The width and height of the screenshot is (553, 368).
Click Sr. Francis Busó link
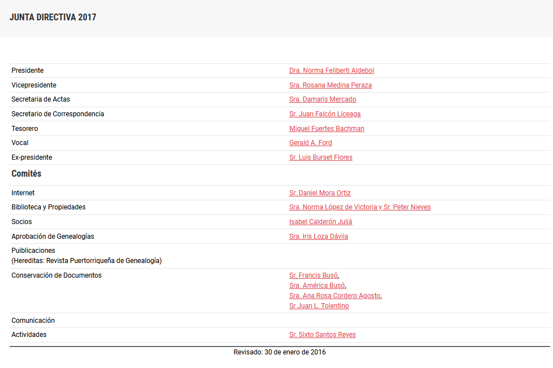[x=313, y=275]
